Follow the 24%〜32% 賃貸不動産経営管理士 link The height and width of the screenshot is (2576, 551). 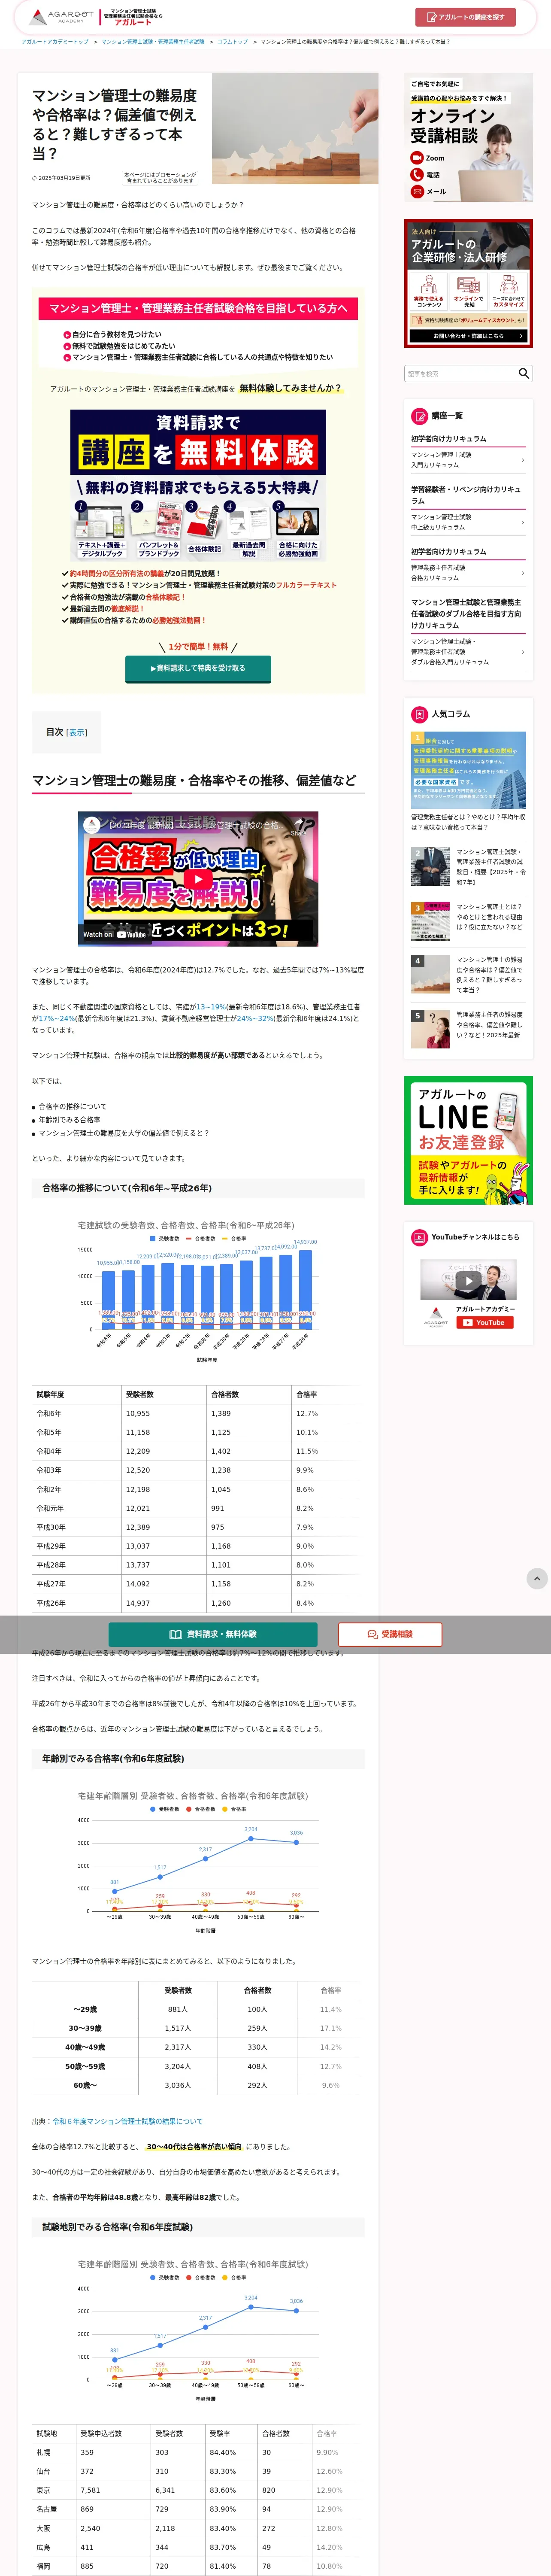coord(255,1018)
